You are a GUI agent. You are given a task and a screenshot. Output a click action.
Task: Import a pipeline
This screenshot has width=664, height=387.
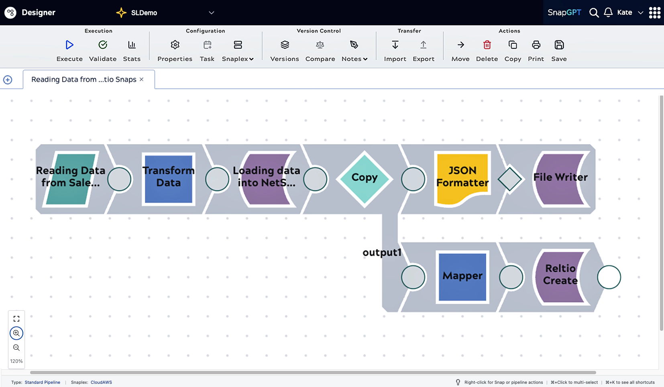click(395, 45)
